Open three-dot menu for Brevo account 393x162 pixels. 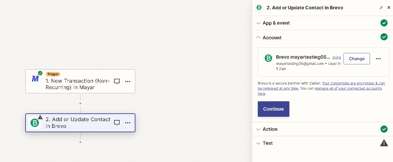(378, 59)
